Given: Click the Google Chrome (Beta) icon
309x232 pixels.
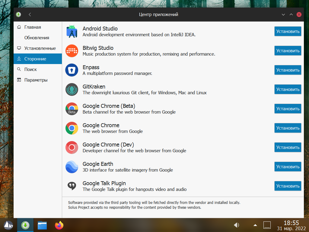Looking at the screenshot, I should (72, 109).
